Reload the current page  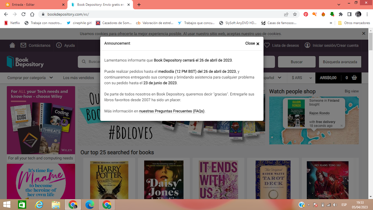tap(23, 14)
